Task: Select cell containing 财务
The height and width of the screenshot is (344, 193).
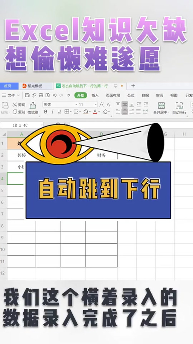Action: (x=101, y=155)
